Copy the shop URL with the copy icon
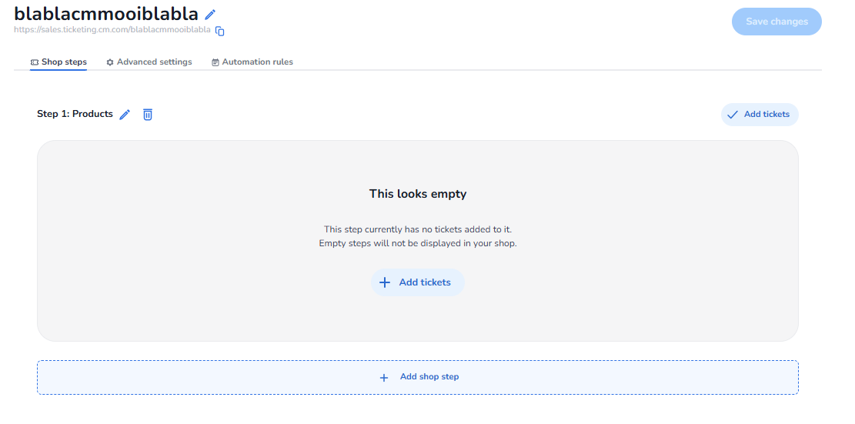Image resolution: width=855 pixels, height=424 pixels. point(220,31)
